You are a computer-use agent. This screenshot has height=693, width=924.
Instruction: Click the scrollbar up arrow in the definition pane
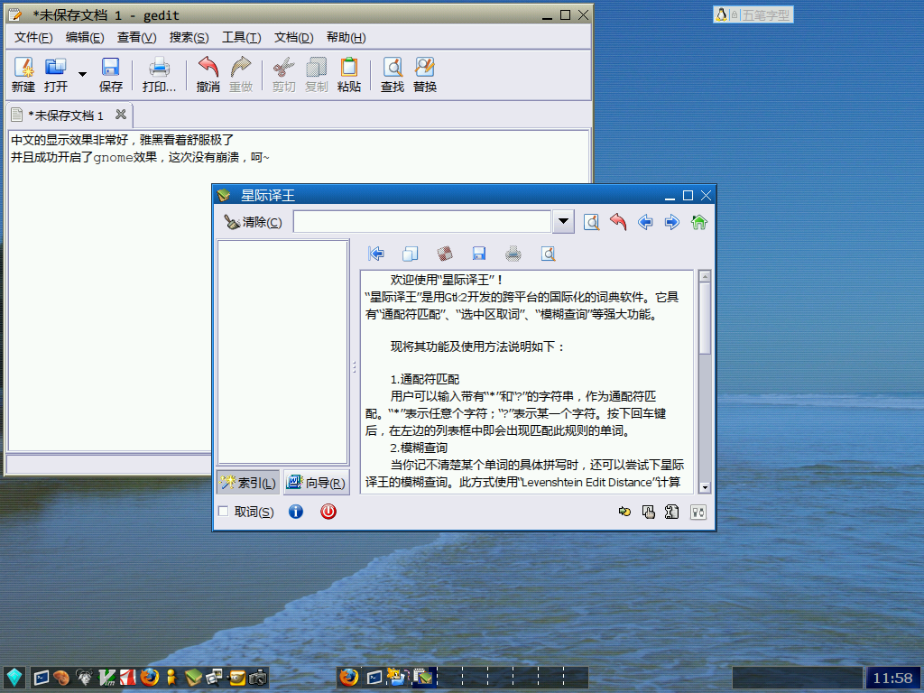tap(705, 276)
